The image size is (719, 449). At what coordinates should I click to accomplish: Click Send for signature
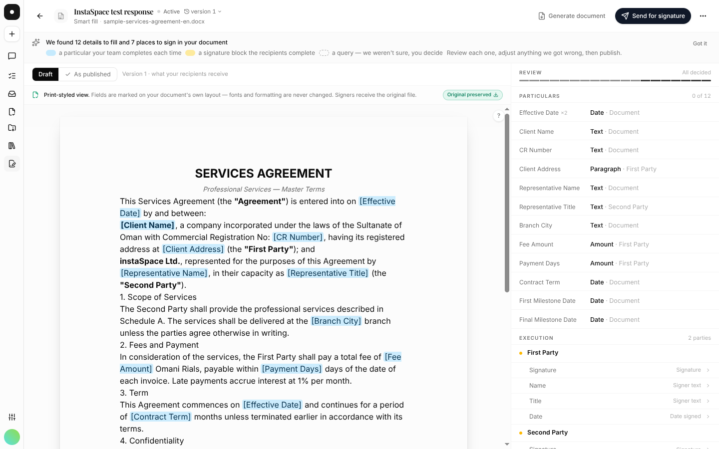[653, 16]
